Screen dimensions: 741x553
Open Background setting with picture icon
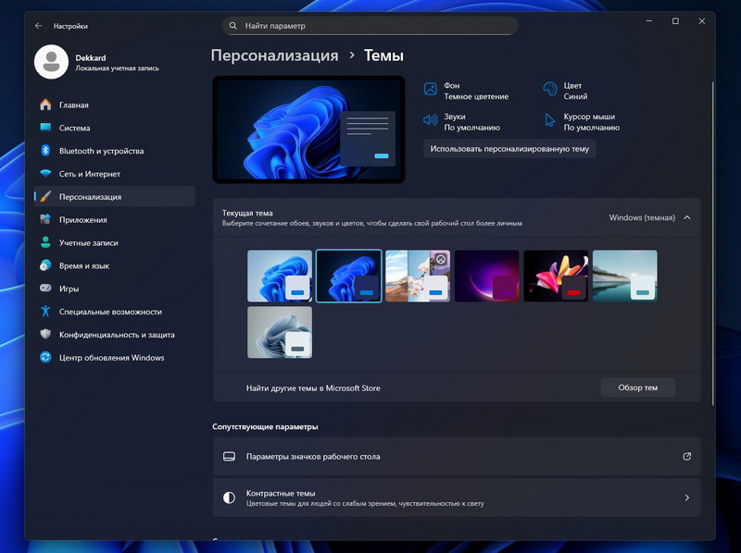click(x=430, y=90)
